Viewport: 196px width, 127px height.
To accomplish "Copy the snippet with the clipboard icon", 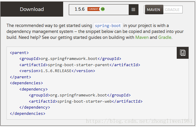I will coord(183,53).
